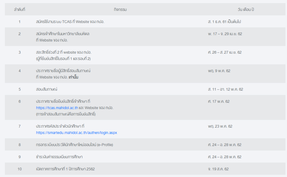Click the date พ. 17 – จ. 29 เม.ย. 62

click(x=225, y=34)
